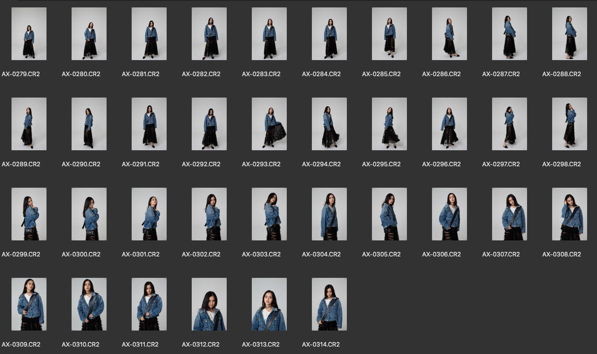Viewport: 597px width, 354px height.
Task: Click the AX-0313.CR2 filename text
Action: click(x=261, y=345)
